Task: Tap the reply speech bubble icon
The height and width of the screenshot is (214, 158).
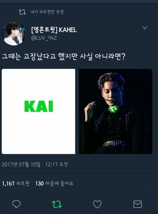Action: point(16,204)
